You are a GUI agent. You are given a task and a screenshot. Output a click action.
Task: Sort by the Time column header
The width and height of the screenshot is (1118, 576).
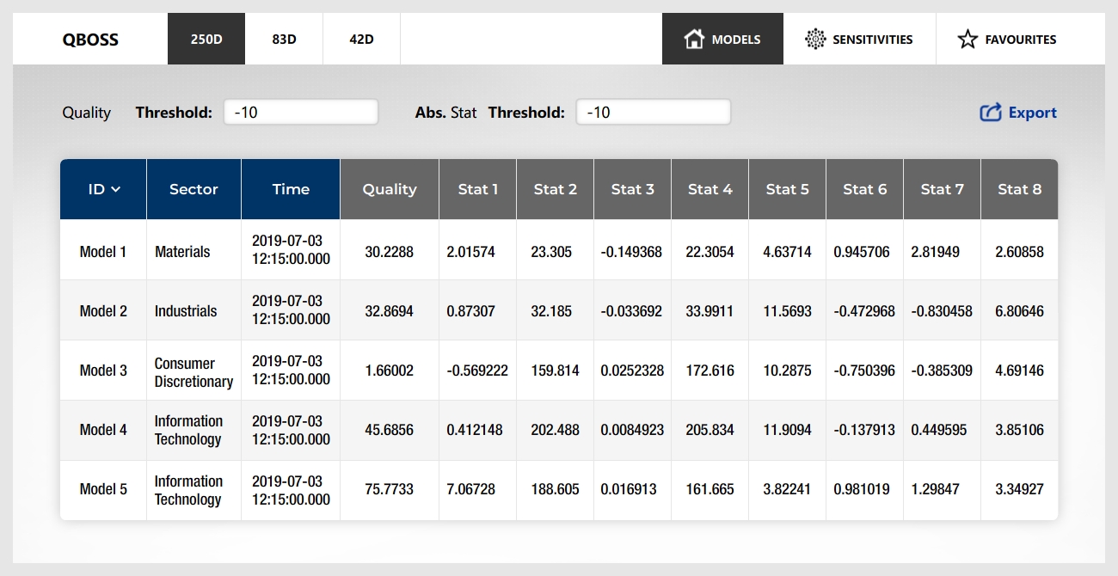[291, 189]
